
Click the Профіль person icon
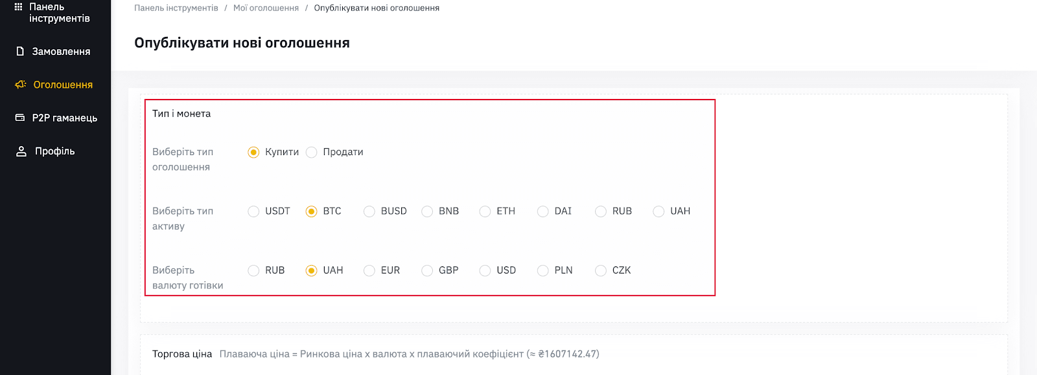coord(21,151)
